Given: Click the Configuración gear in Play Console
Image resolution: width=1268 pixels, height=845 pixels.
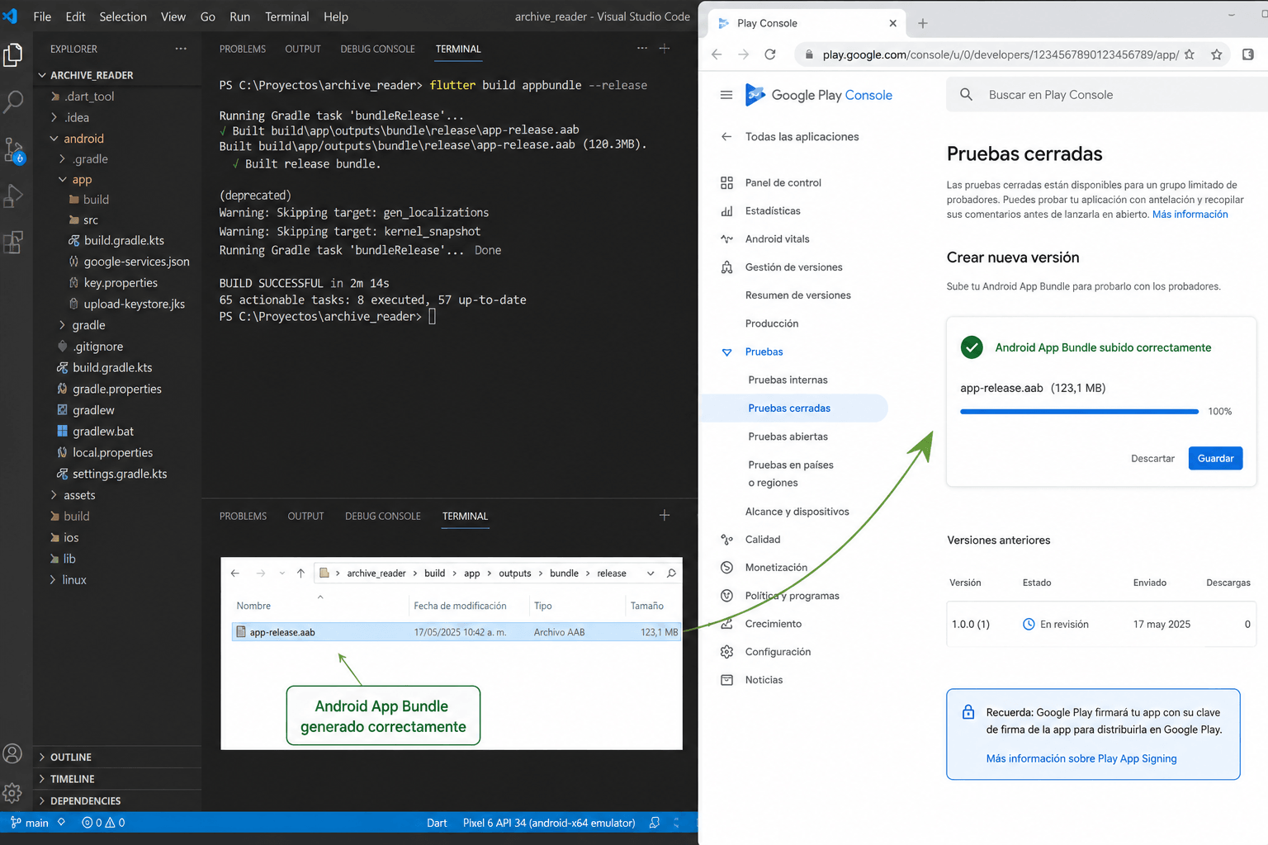Looking at the screenshot, I should (726, 652).
